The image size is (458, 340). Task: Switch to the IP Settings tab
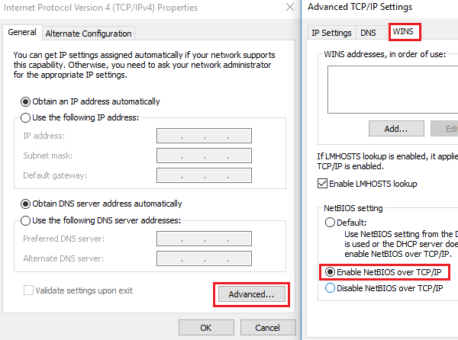(331, 33)
